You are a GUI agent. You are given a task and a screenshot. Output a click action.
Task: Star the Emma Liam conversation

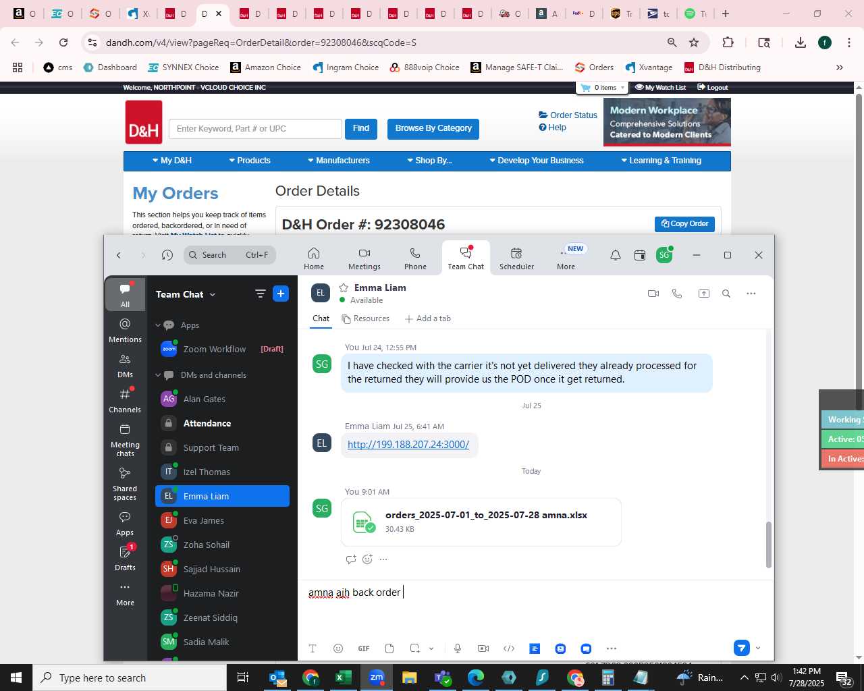[344, 287]
